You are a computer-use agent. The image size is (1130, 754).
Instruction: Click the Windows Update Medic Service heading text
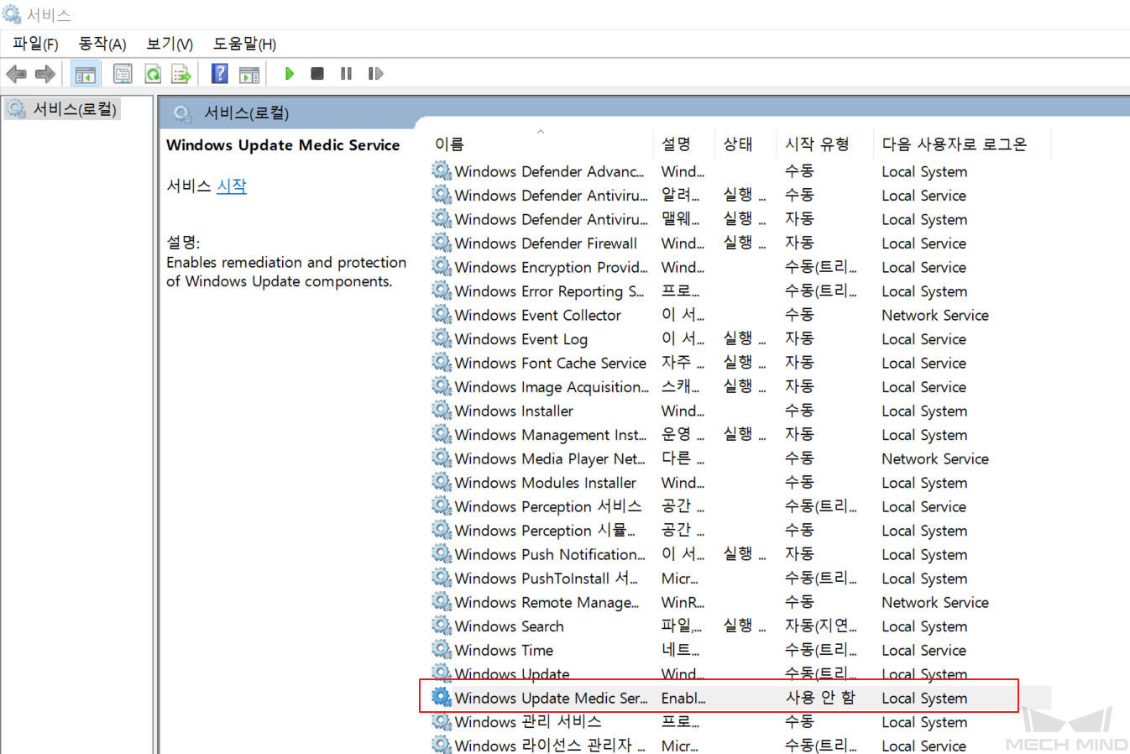point(283,144)
